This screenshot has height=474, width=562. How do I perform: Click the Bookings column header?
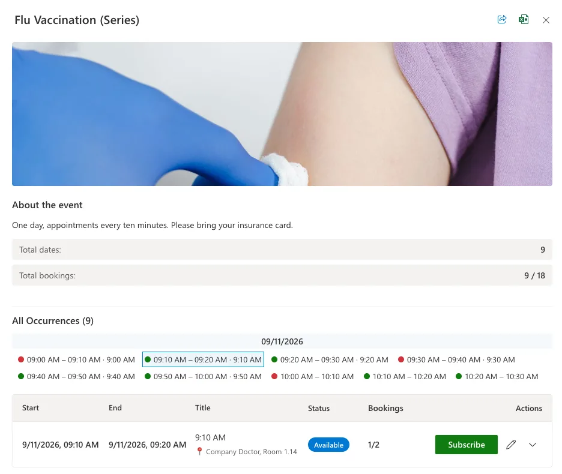pyautogui.click(x=385, y=408)
